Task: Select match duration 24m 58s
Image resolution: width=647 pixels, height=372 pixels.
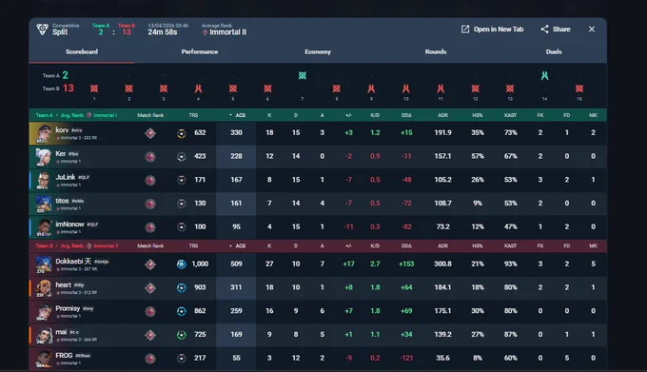Action: (x=163, y=32)
